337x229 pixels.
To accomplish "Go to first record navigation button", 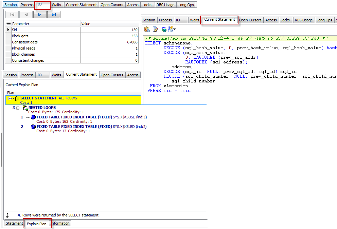I will (12, 15).
